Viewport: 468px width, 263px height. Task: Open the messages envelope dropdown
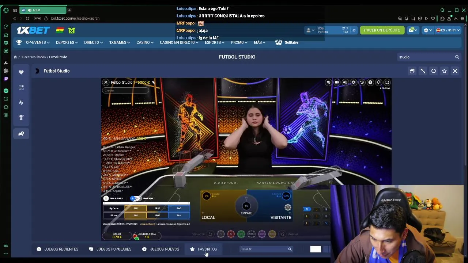click(x=413, y=30)
